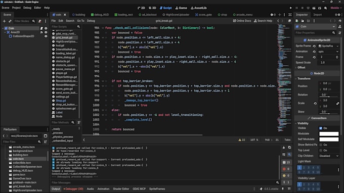Adjust the Rotation slider
This screenshot has width=344, height=193.
point(329,96)
